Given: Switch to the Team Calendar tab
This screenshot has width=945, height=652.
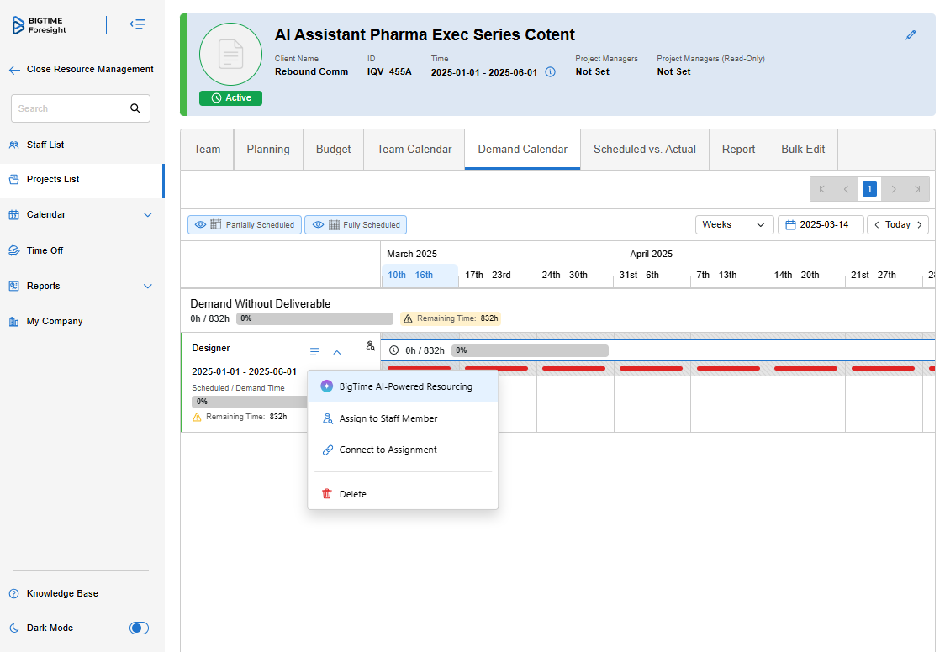Looking at the screenshot, I should [x=414, y=150].
